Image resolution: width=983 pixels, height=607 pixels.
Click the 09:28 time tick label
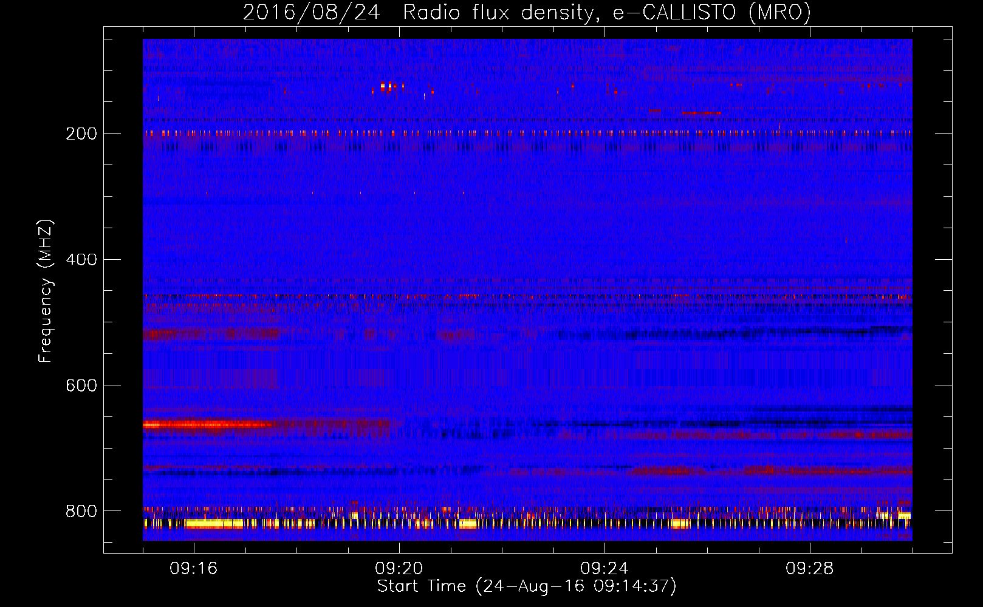coord(810,569)
